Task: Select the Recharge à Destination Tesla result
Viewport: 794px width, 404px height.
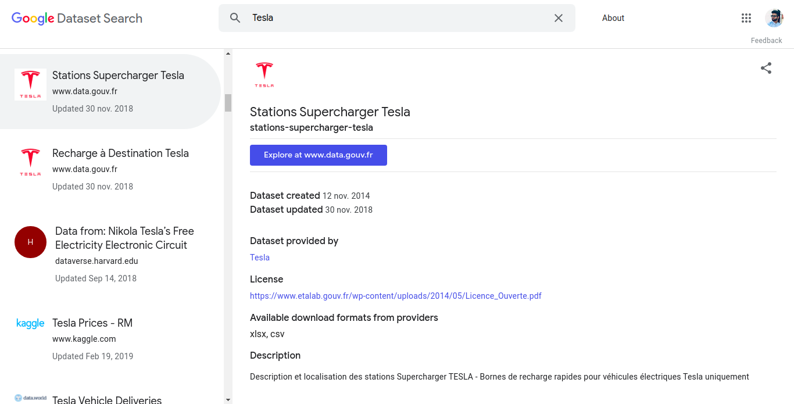Action: pos(110,169)
